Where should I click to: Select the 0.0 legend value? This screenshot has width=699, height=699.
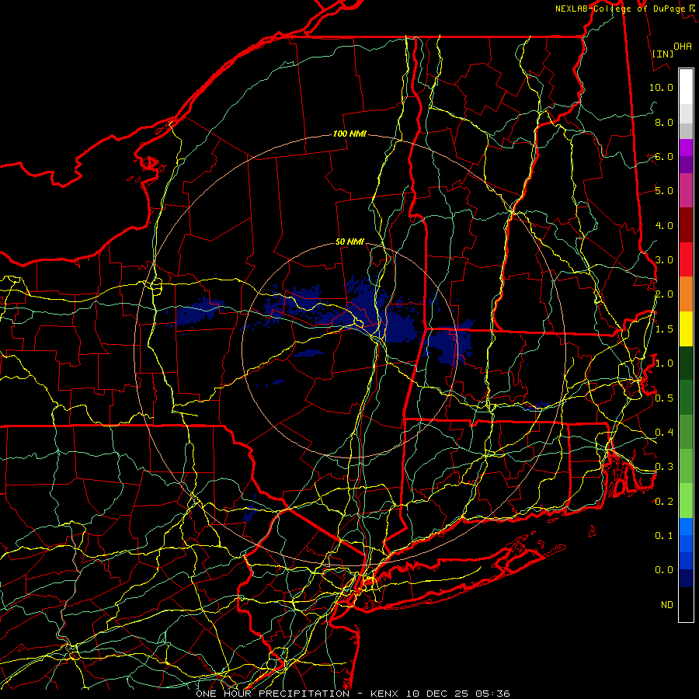664,570
